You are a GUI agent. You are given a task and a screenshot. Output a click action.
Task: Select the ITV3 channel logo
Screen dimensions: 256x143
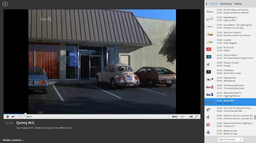click(210, 94)
